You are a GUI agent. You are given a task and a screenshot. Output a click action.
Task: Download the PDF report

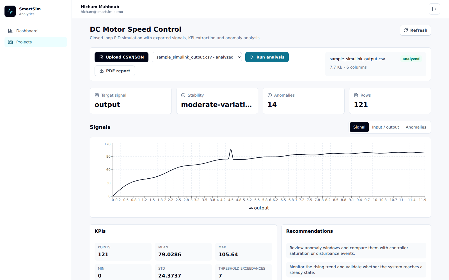[x=115, y=71]
